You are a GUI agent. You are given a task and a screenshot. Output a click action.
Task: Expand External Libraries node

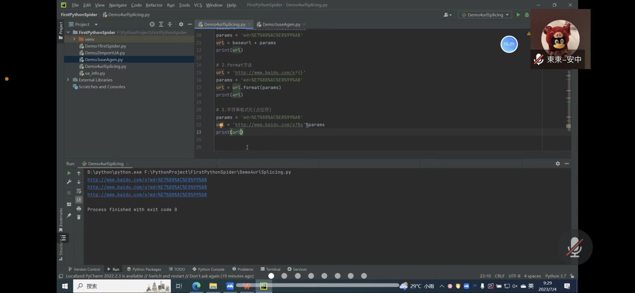point(68,80)
